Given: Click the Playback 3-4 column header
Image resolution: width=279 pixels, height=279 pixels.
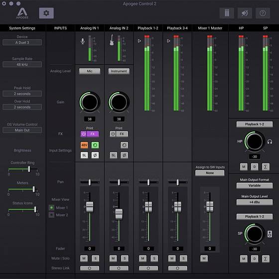Looking at the screenshot, I should (x=177, y=28).
